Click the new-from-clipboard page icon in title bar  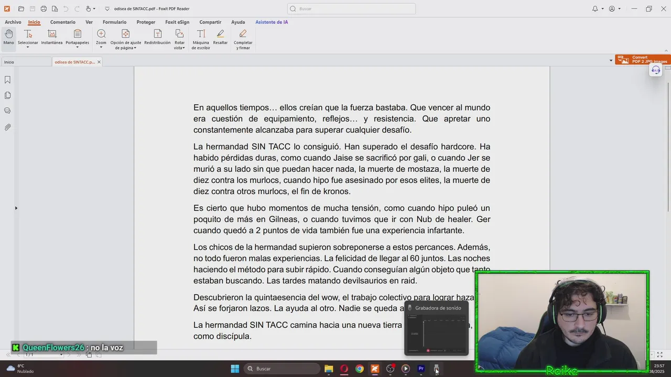tap(55, 9)
